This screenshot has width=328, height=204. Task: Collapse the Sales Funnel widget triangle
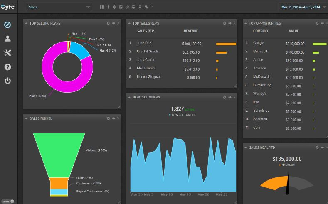coord(26,118)
